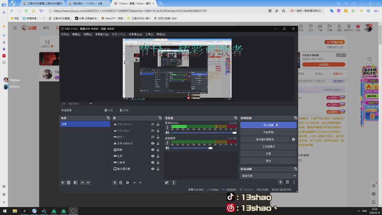Open preview zoom scale dropdown arrow

click(x=91, y=104)
